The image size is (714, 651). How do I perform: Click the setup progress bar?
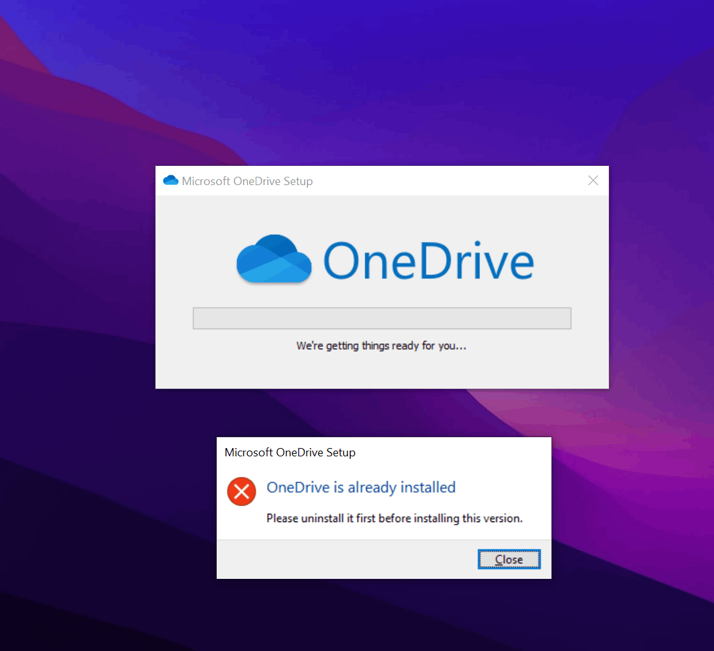[x=382, y=318]
